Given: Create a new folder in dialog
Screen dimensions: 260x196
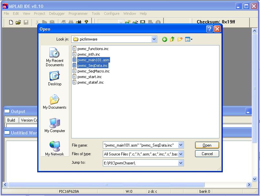Looking at the screenshot, I should point(180,39).
